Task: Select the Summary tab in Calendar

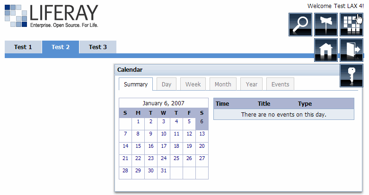Action: pos(136,85)
